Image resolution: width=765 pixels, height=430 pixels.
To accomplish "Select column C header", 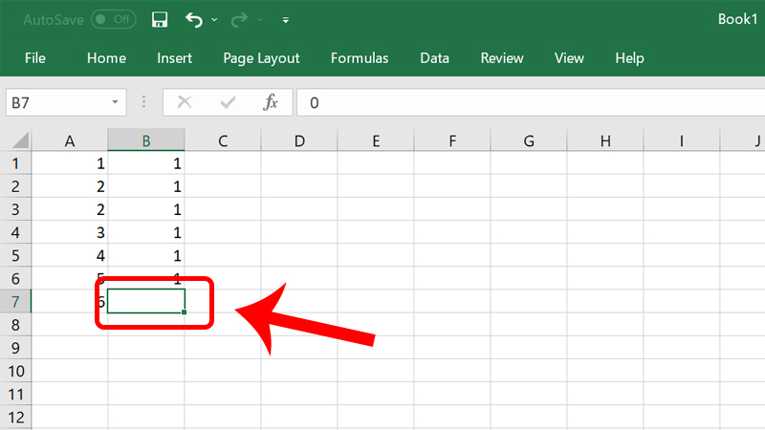I will [x=223, y=141].
